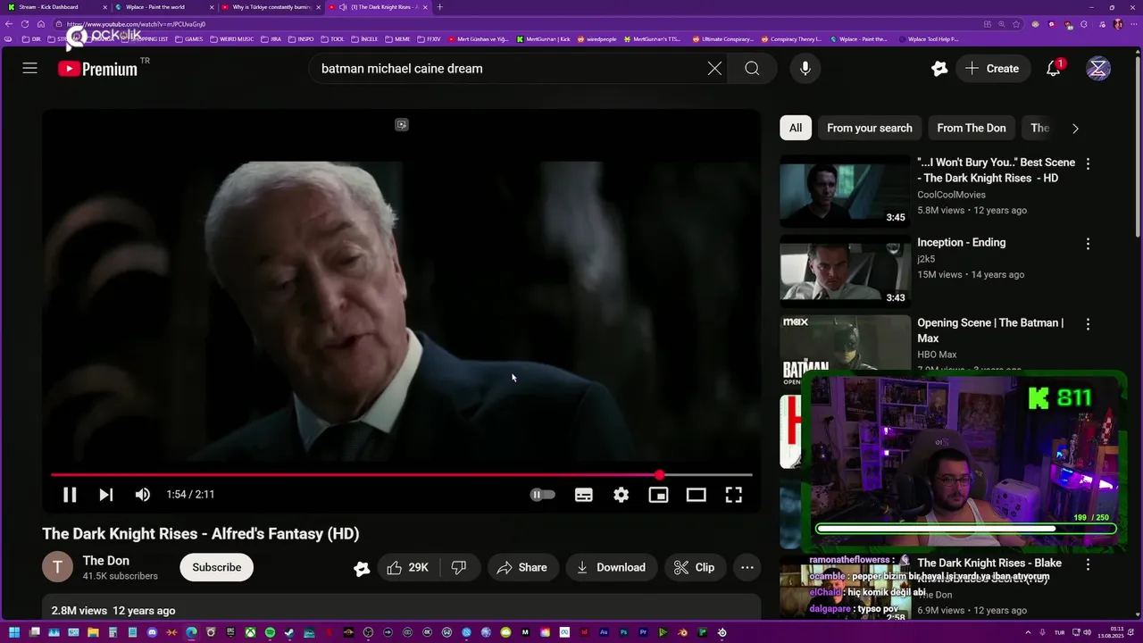Switch to Why is Türkiye constantly burning tab

271,7
